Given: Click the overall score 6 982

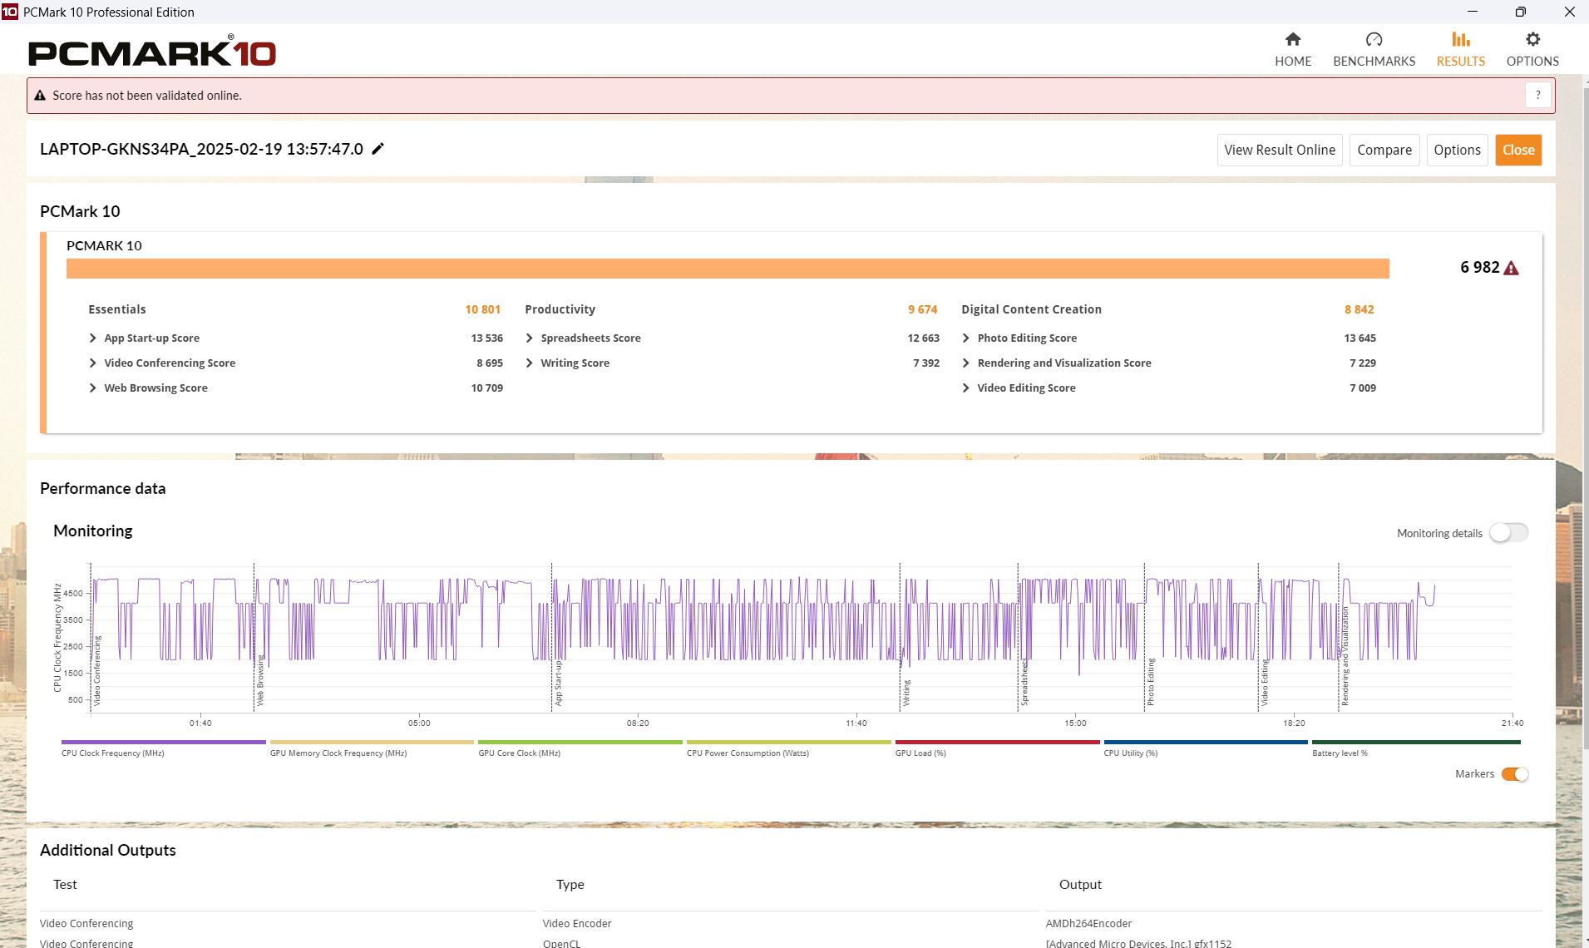Looking at the screenshot, I should 1479,268.
